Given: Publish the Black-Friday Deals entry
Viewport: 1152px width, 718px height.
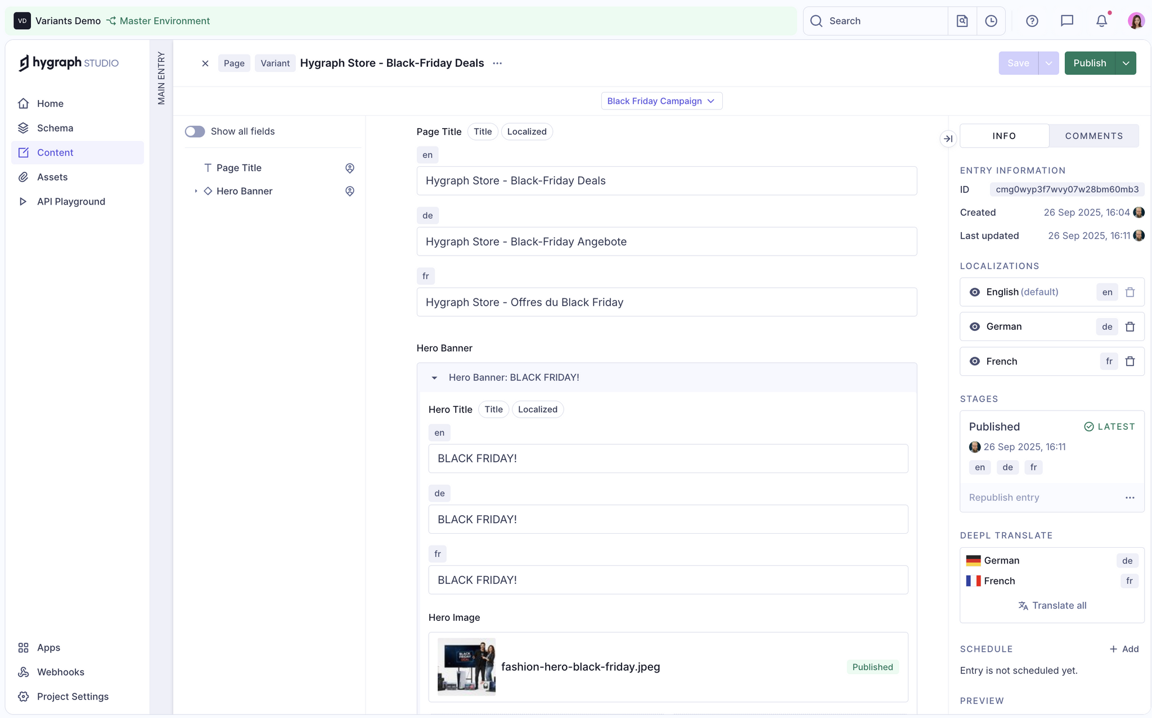Looking at the screenshot, I should point(1090,63).
